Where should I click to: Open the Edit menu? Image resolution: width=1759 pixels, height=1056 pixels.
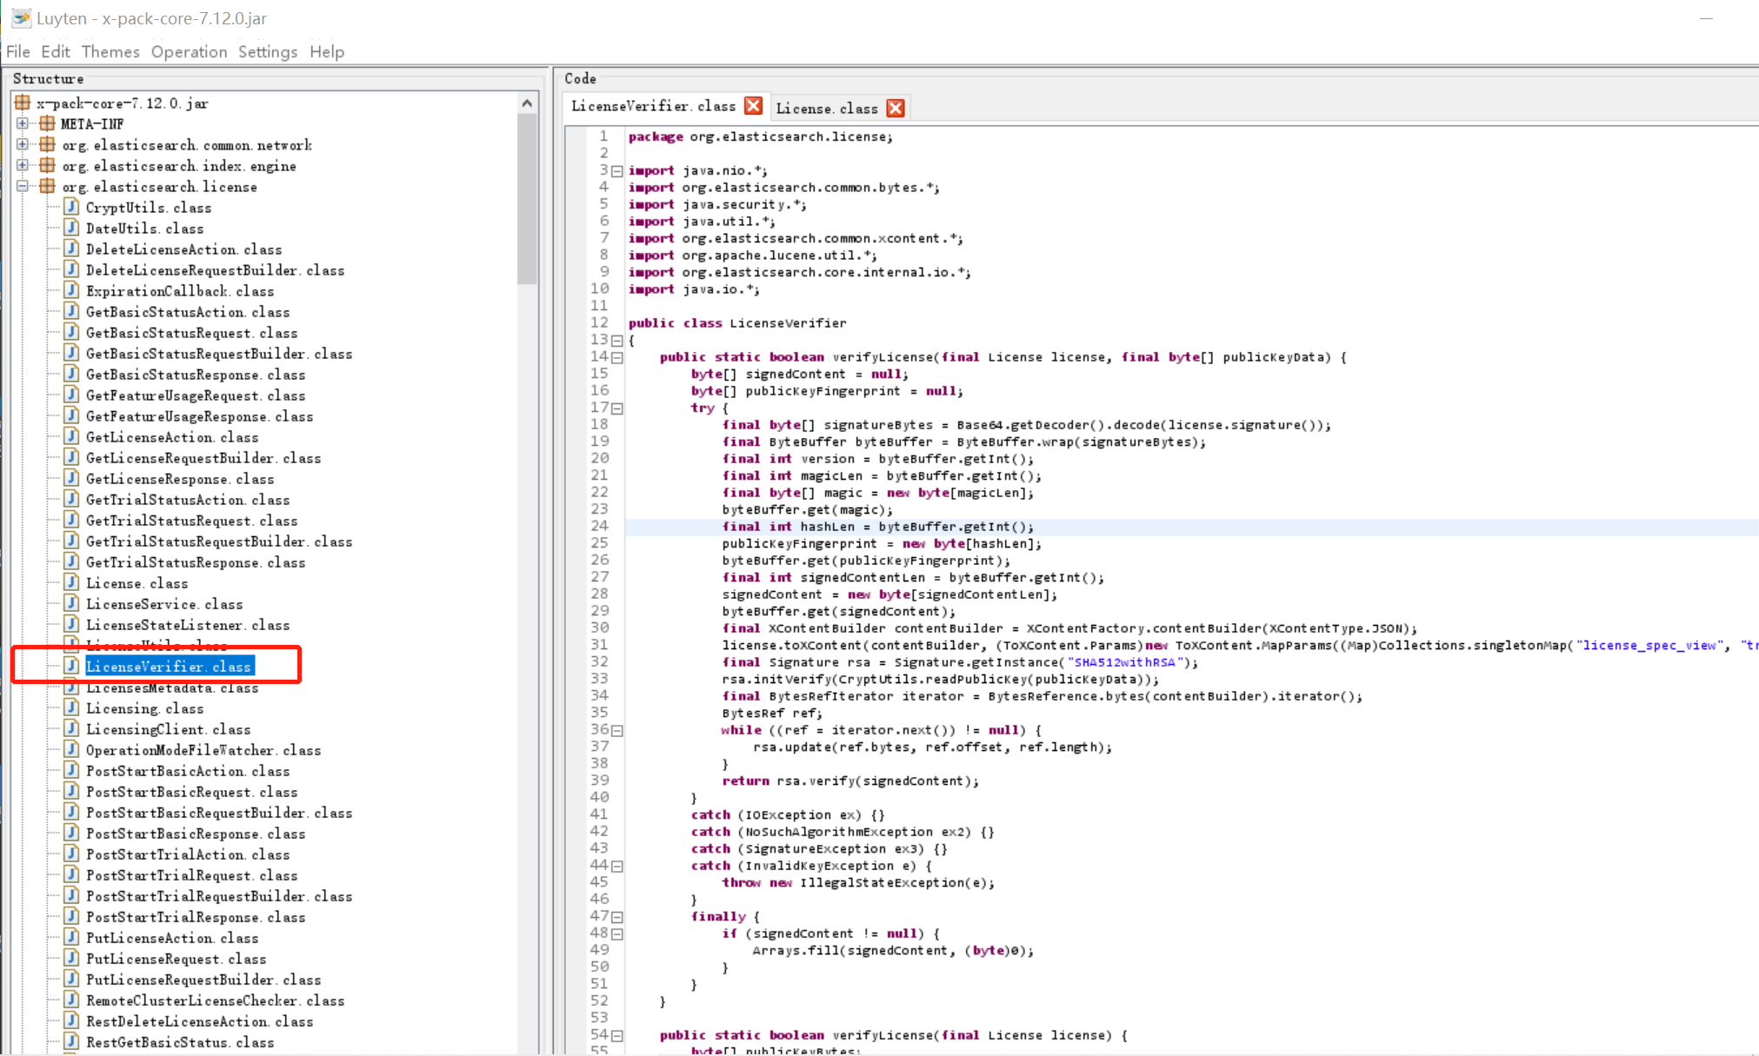(x=55, y=51)
